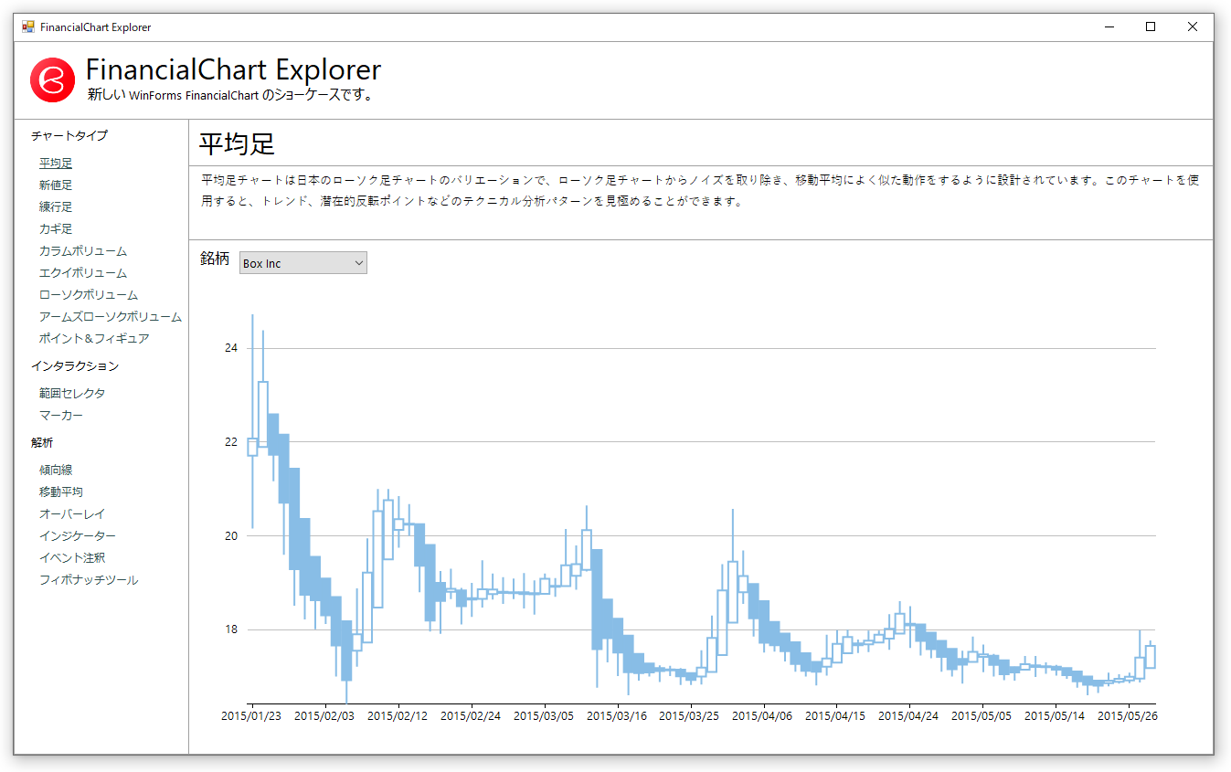Click the window title bar app icon
1231x772 pixels.
click(x=27, y=27)
